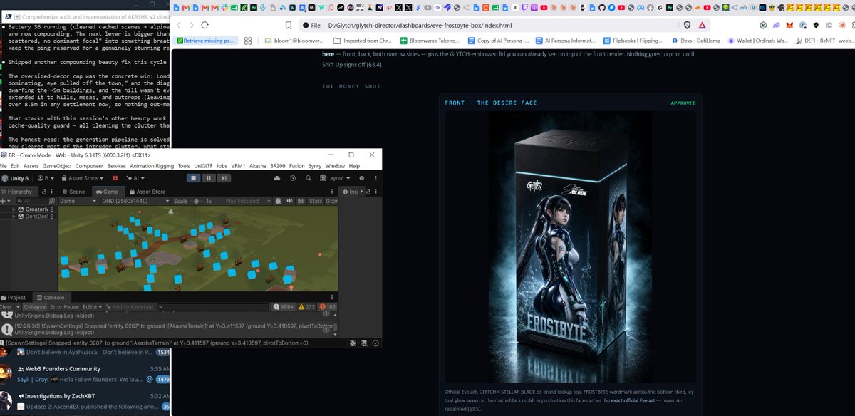Open the Layout dropdown in Unity
855x416 pixels.
point(335,178)
